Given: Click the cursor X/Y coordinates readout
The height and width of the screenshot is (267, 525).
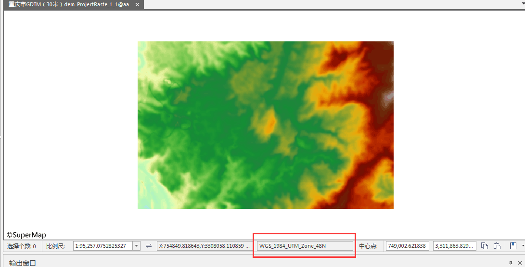Looking at the screenshot, I should click(204, 246).
